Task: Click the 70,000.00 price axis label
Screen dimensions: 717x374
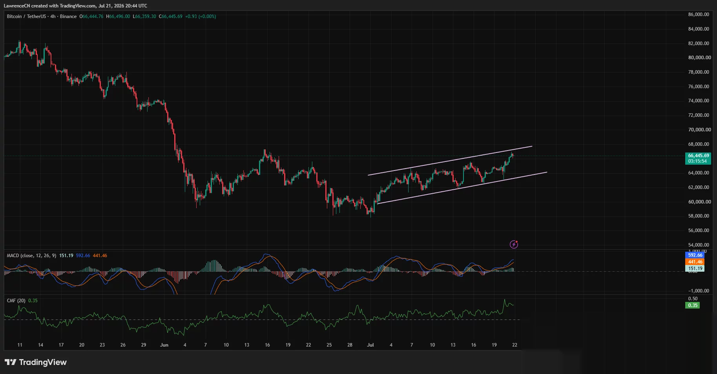Action: [x=699, y=130]
